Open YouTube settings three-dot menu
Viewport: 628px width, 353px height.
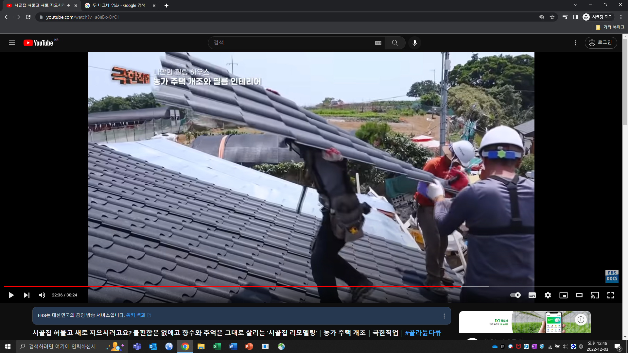(x=576, y=43)
